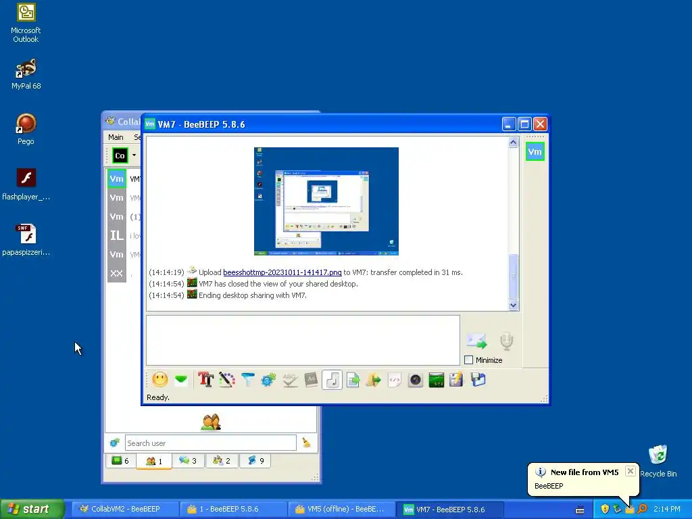Image resolution: width=692 pixels, height=519 pixels.
Task: Click the Co user status avatar button
Action: point(120,155)
